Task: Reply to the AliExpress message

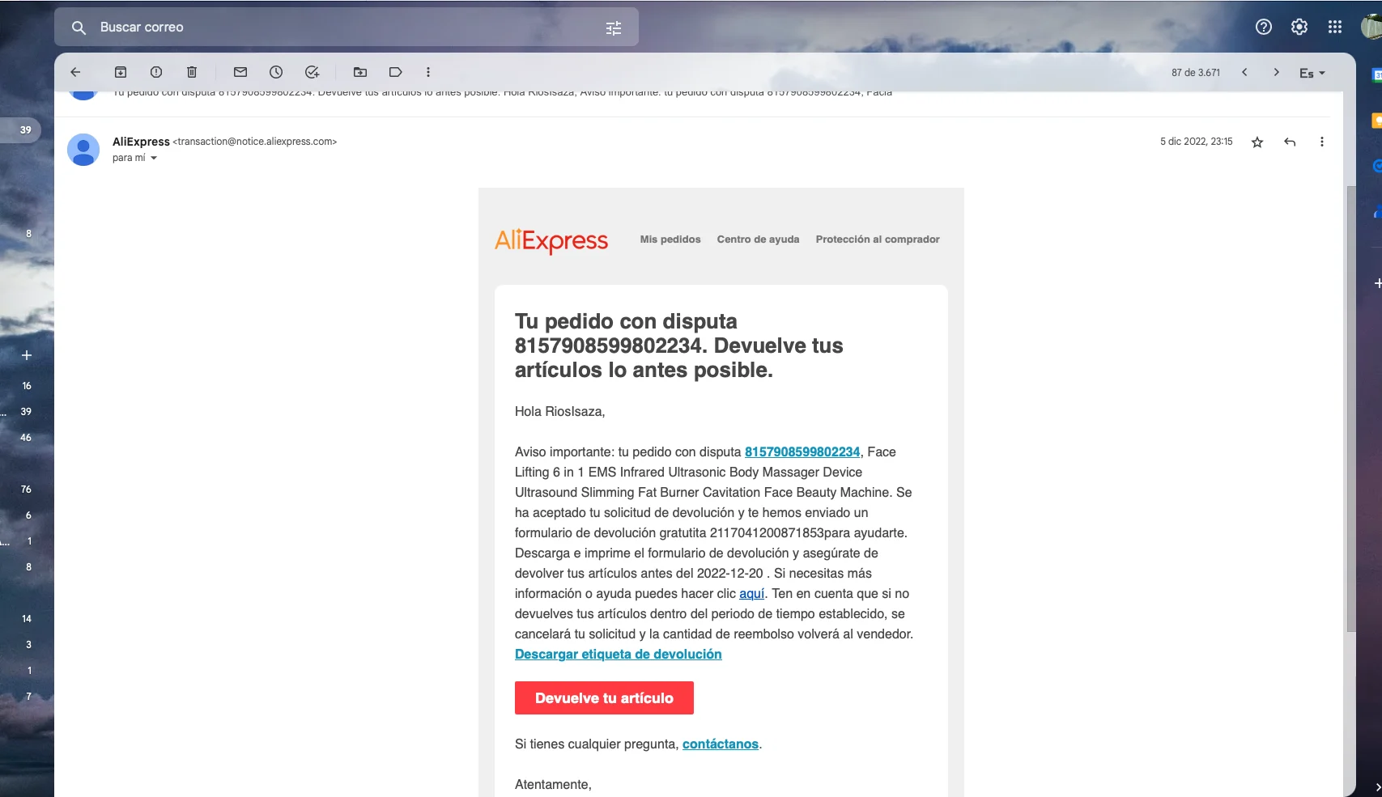Action: (x=1290, y=142)
